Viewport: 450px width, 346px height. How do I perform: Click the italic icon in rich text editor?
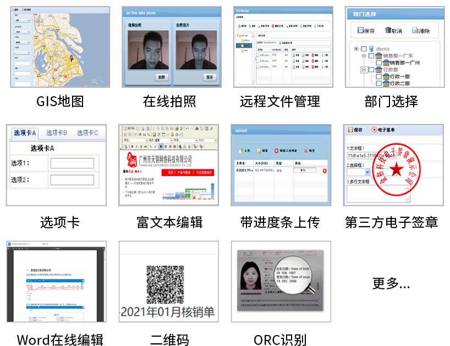click(x=136, y=146)
